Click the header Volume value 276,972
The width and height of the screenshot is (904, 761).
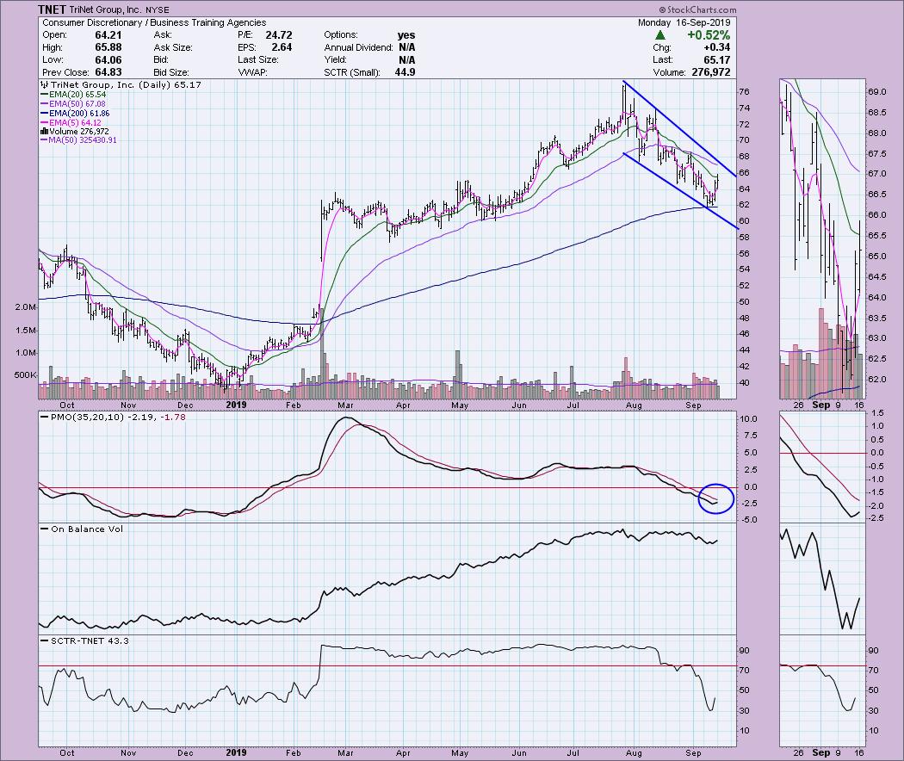pyautogui.click(x=710, y=72)
